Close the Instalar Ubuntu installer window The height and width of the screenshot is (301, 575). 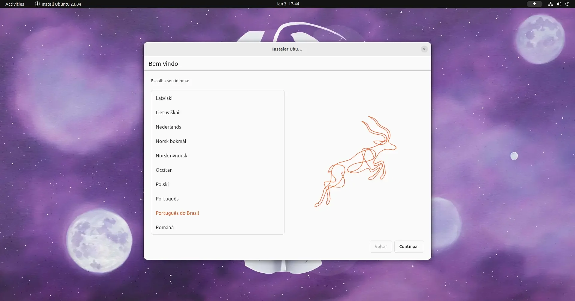point(424,49)
